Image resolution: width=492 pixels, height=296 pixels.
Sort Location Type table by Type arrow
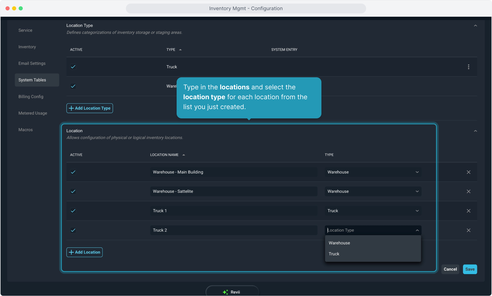coord(180,50)
